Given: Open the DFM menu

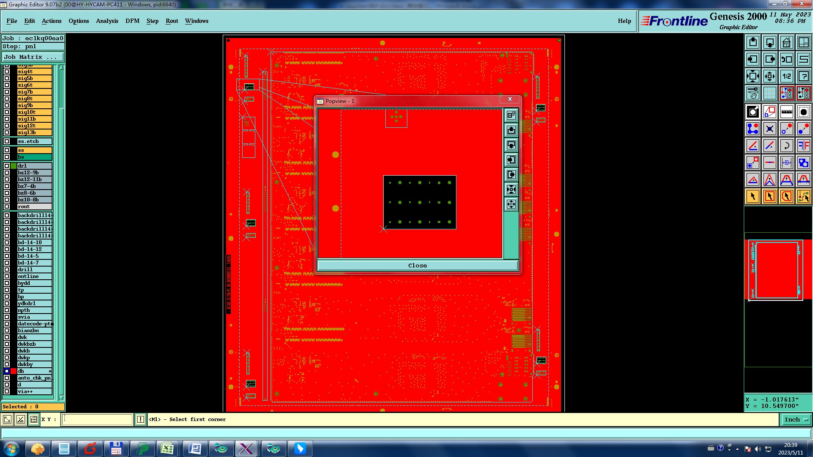Looking at the screenshot, I should pyautogui.click(x=133, y=21).
